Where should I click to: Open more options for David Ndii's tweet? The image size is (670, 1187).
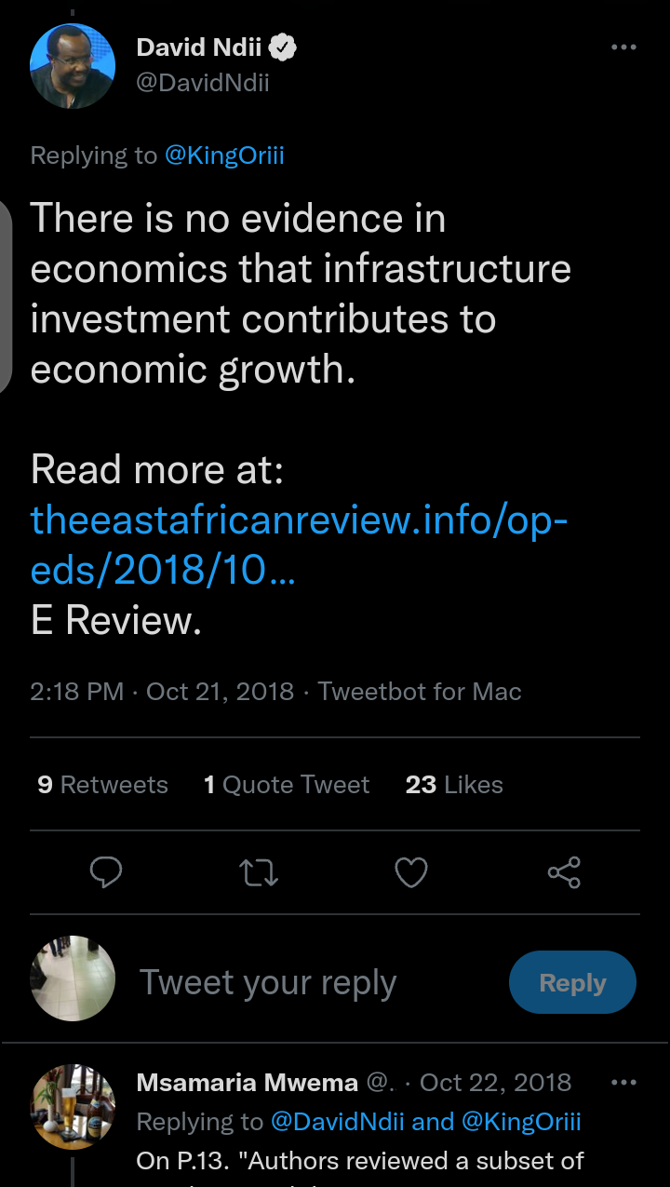pos(623,47)
